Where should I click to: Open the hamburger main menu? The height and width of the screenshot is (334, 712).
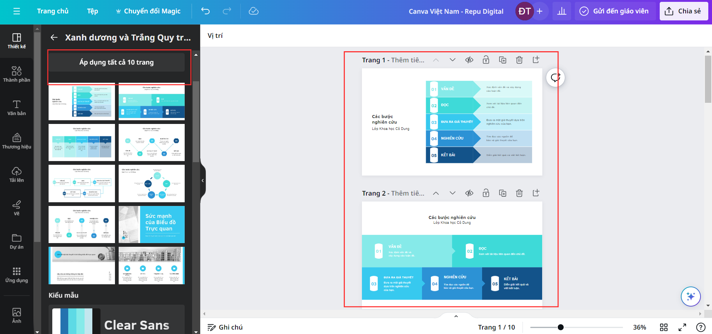pos(17,11)
